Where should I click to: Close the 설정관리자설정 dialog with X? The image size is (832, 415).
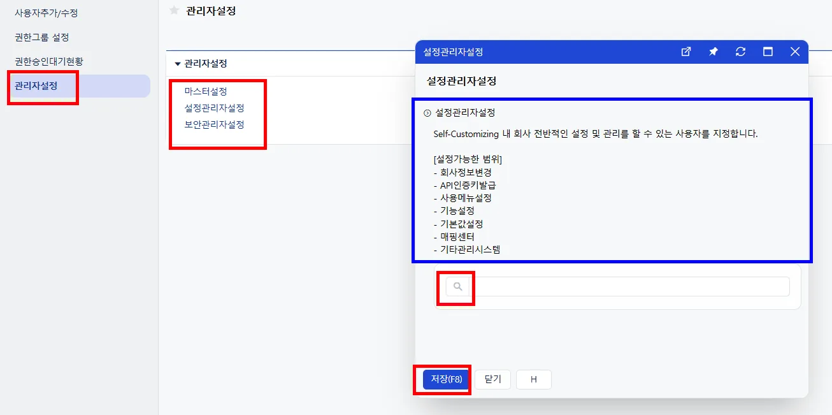(x=795, y=52)
